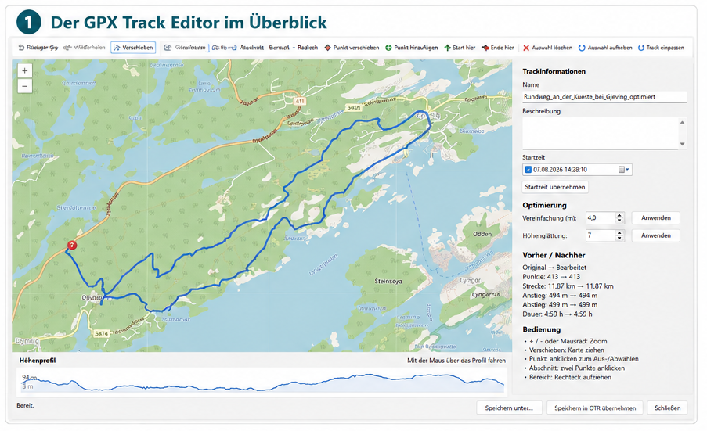
Task: Decrease Vereinfachung value with down arrow
Action: (619, 221)
